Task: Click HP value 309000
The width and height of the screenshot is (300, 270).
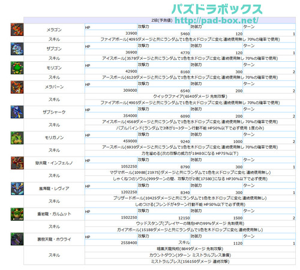Action: tap(130, 91)
